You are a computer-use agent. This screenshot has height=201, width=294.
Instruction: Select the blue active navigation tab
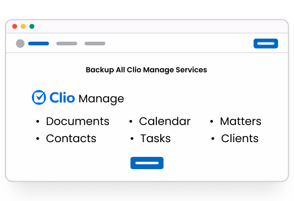38,43
